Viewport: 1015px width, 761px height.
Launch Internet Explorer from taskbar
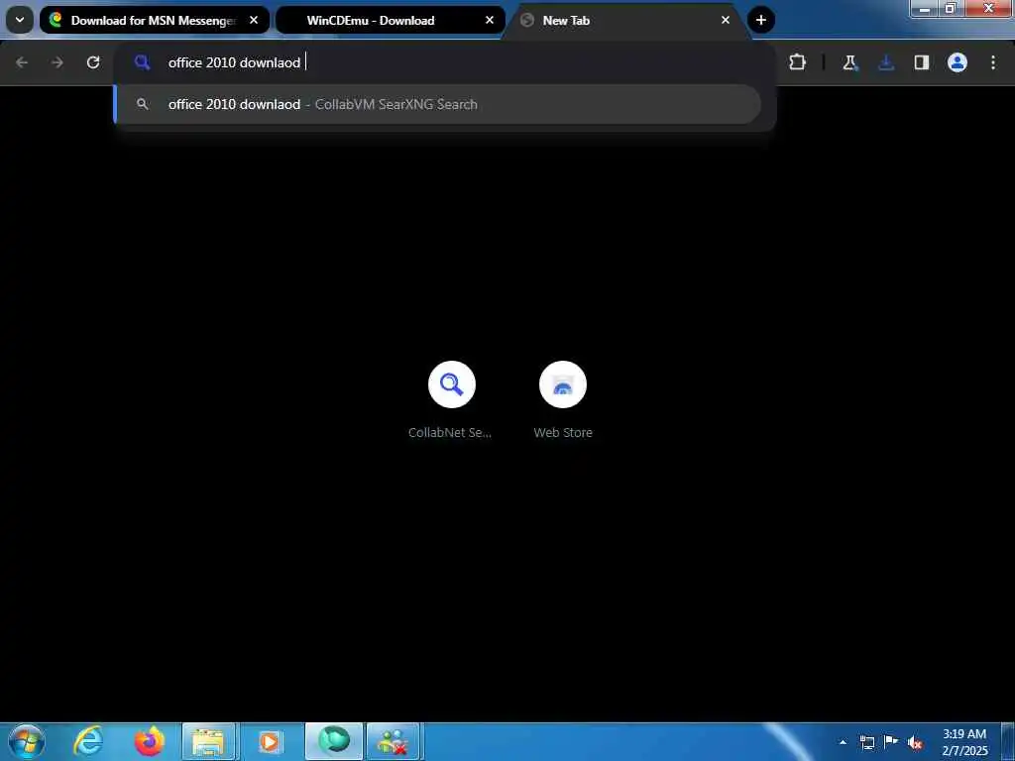click(x=88, y=741)
